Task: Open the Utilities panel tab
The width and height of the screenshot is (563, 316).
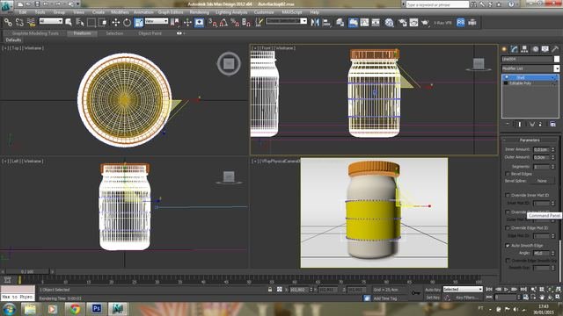Action: 555,49
